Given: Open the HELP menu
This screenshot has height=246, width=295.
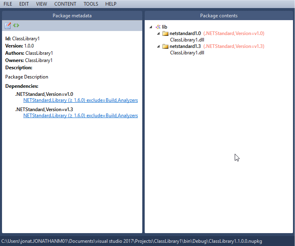Looking at the screenshot, I should pos(111,4).
